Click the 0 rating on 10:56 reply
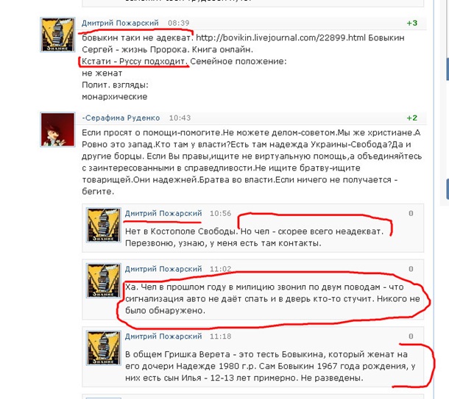449x399 pixels. click(x=411, y=213)
